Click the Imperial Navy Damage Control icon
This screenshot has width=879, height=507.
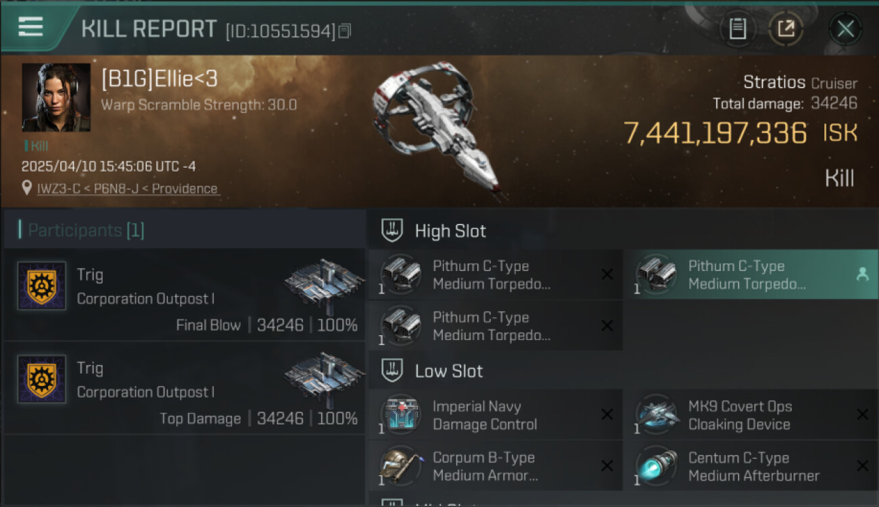click(400, 414)
